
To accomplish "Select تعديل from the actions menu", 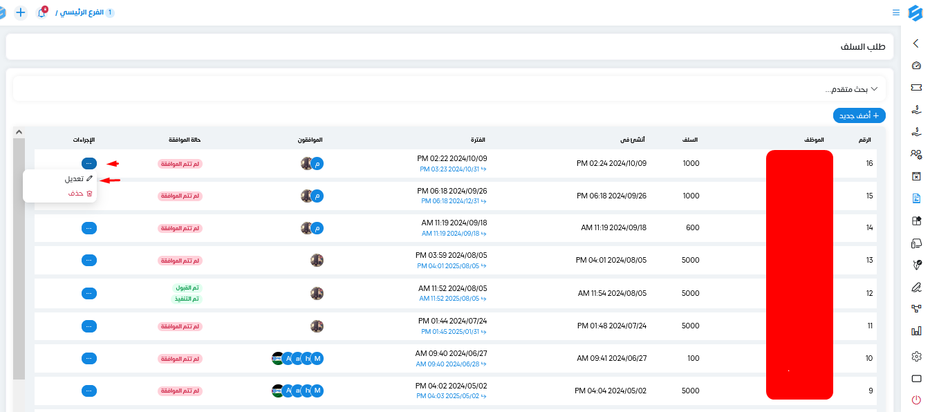I will (x=79, y=178).
